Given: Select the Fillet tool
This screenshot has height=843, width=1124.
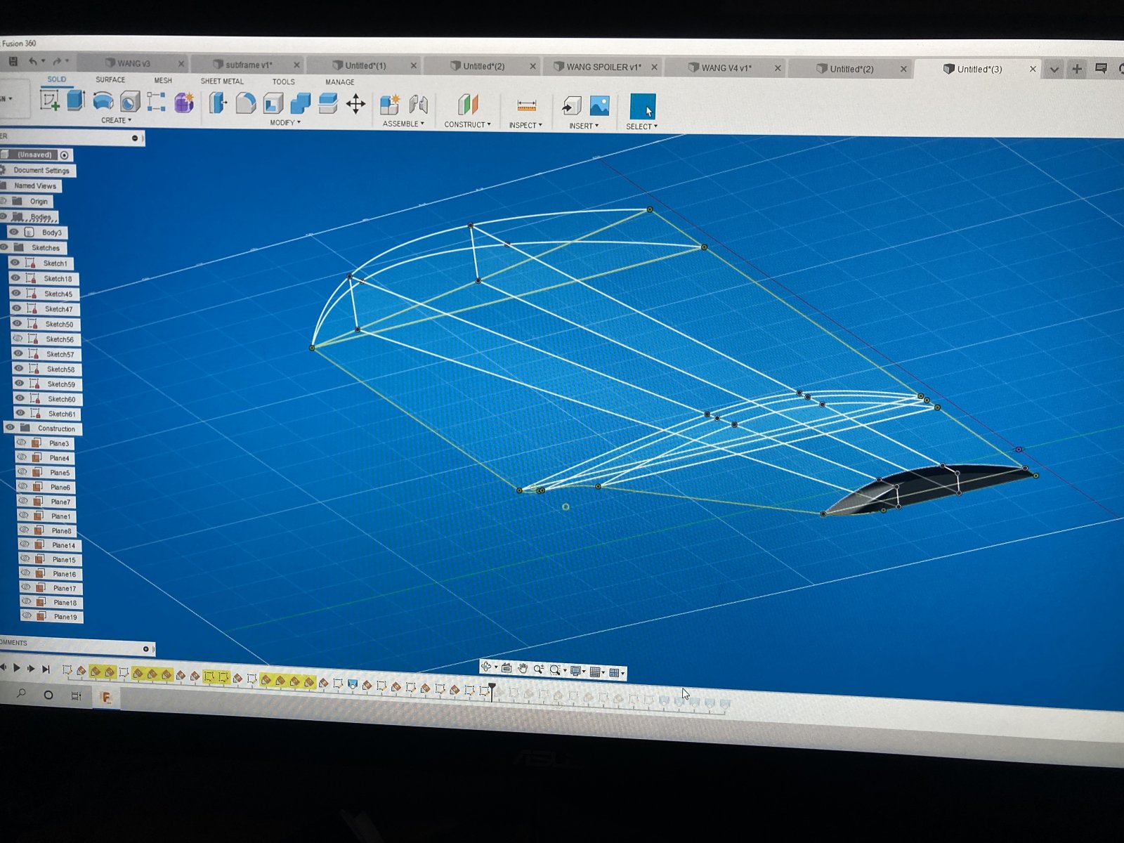Looking at the screenshot, I should coord(245,103).
